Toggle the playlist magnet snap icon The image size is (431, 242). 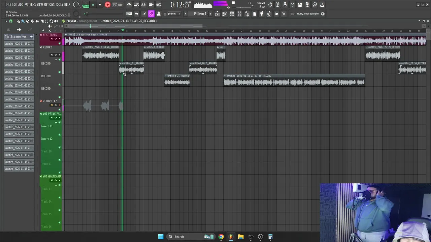tap(11, 21)
